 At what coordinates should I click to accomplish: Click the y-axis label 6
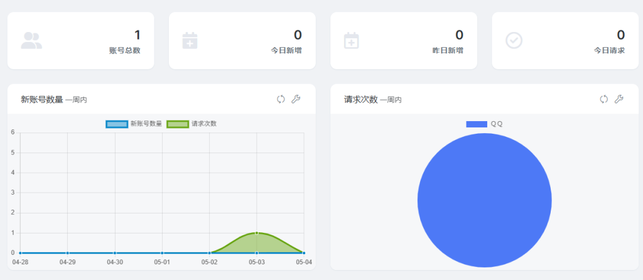tap(13, 132)
